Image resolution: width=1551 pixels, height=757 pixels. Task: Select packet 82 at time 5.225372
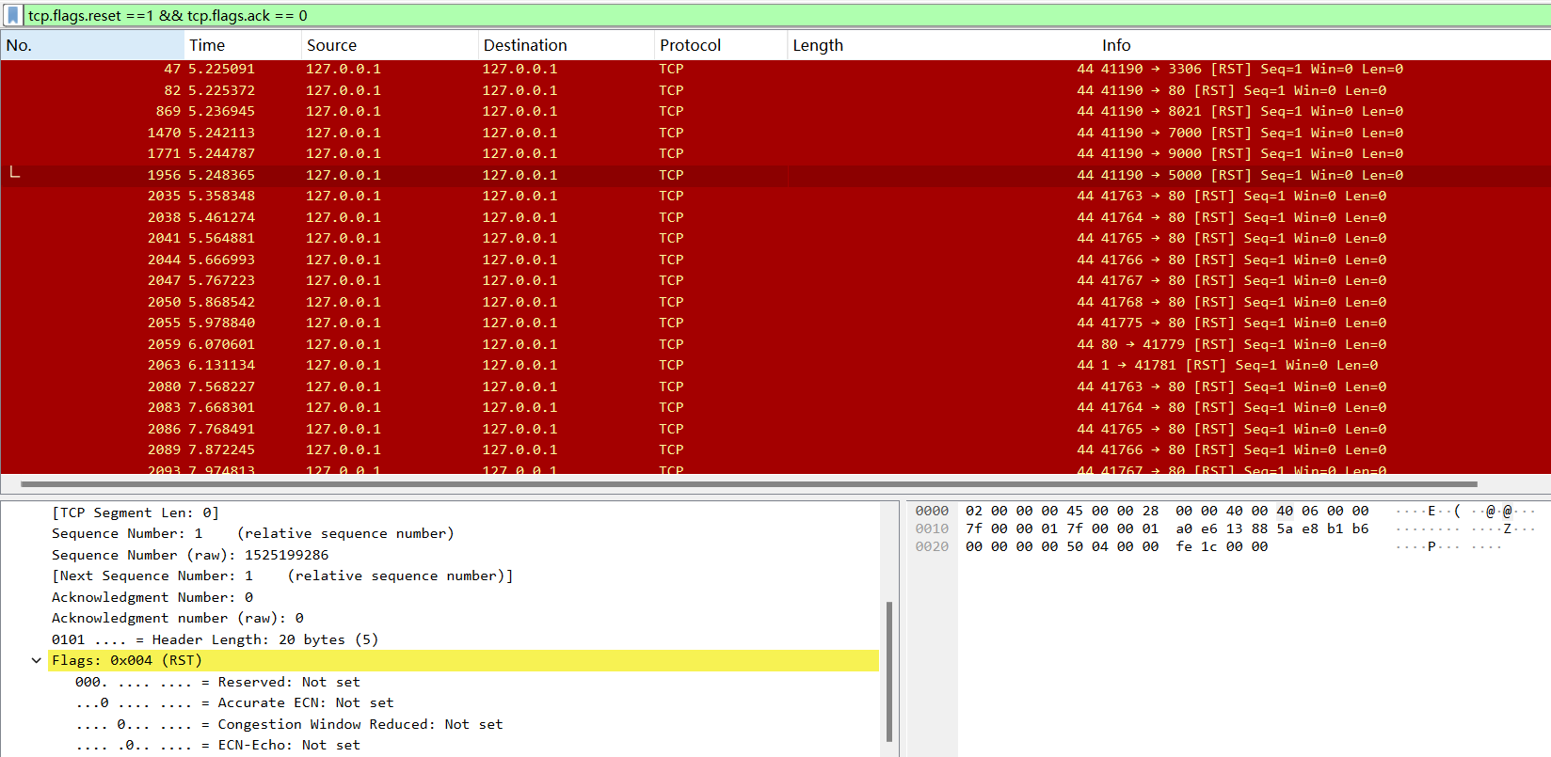(775, 90)
